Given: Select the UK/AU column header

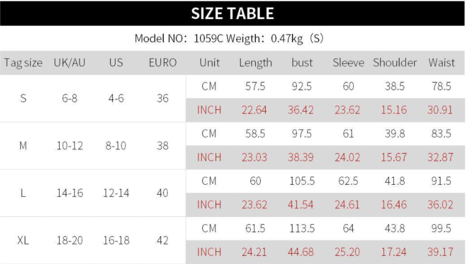Looking at the screenshot, I should pos(68,63).
